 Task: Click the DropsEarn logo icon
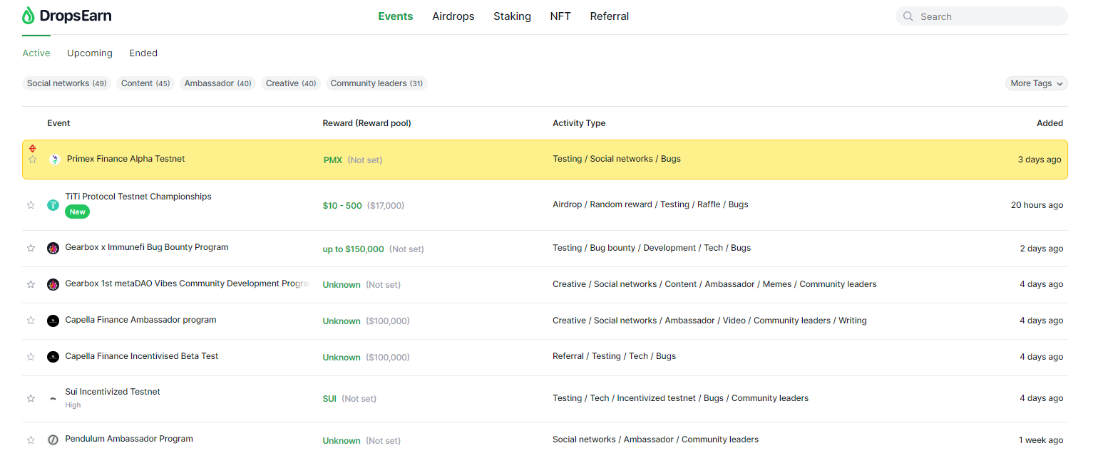point(29,16)
